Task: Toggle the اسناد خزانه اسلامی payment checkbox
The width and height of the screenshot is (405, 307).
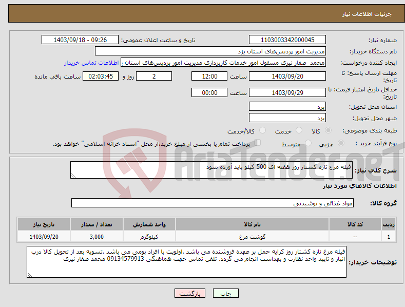Action: coord(257,142)
